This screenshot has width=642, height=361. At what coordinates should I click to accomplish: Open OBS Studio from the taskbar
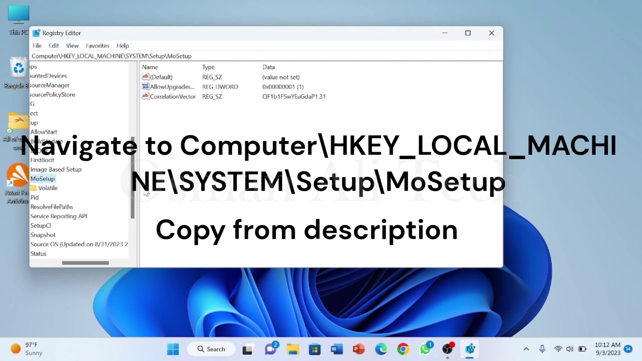pos(448,349)
